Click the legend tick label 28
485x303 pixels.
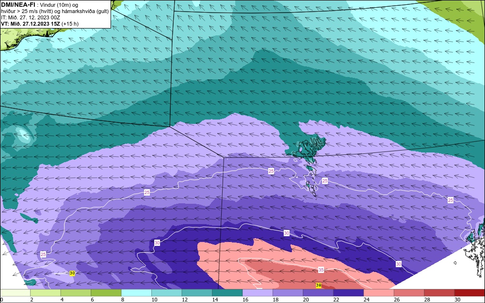[427, 300]
